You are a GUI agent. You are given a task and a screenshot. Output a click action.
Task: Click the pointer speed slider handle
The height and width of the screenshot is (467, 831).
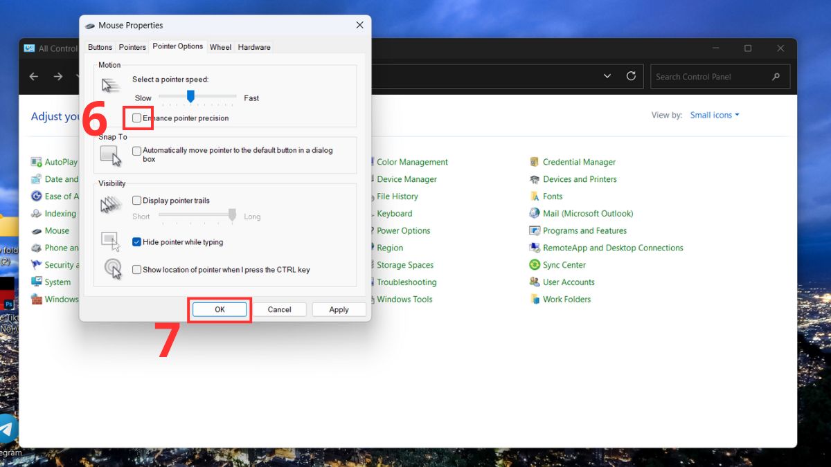(x=190, y=96)
